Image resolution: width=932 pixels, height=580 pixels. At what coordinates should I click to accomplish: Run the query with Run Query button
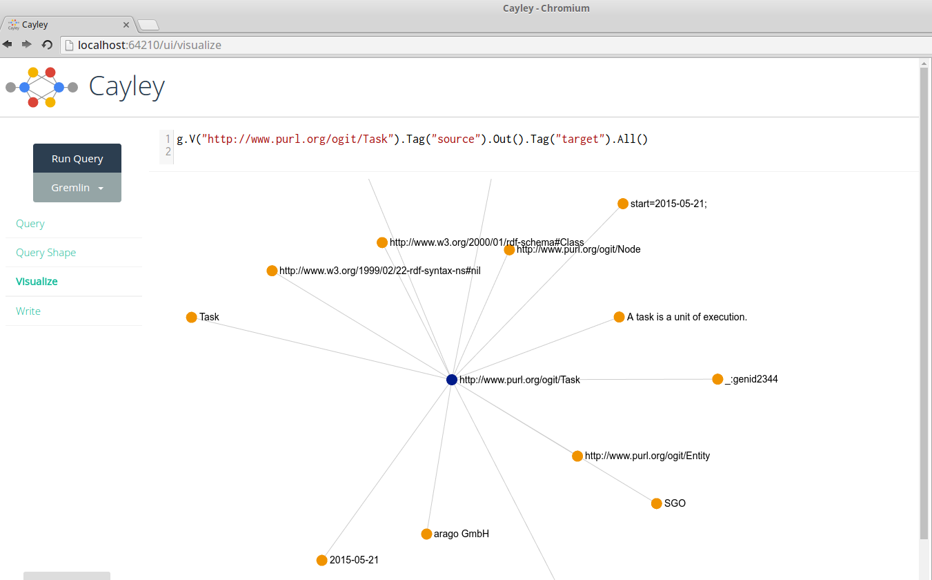[x=77, y=158]
